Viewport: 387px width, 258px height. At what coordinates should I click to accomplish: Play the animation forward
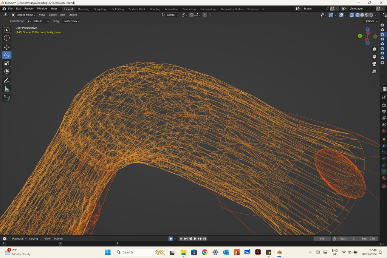coord(195,239)
